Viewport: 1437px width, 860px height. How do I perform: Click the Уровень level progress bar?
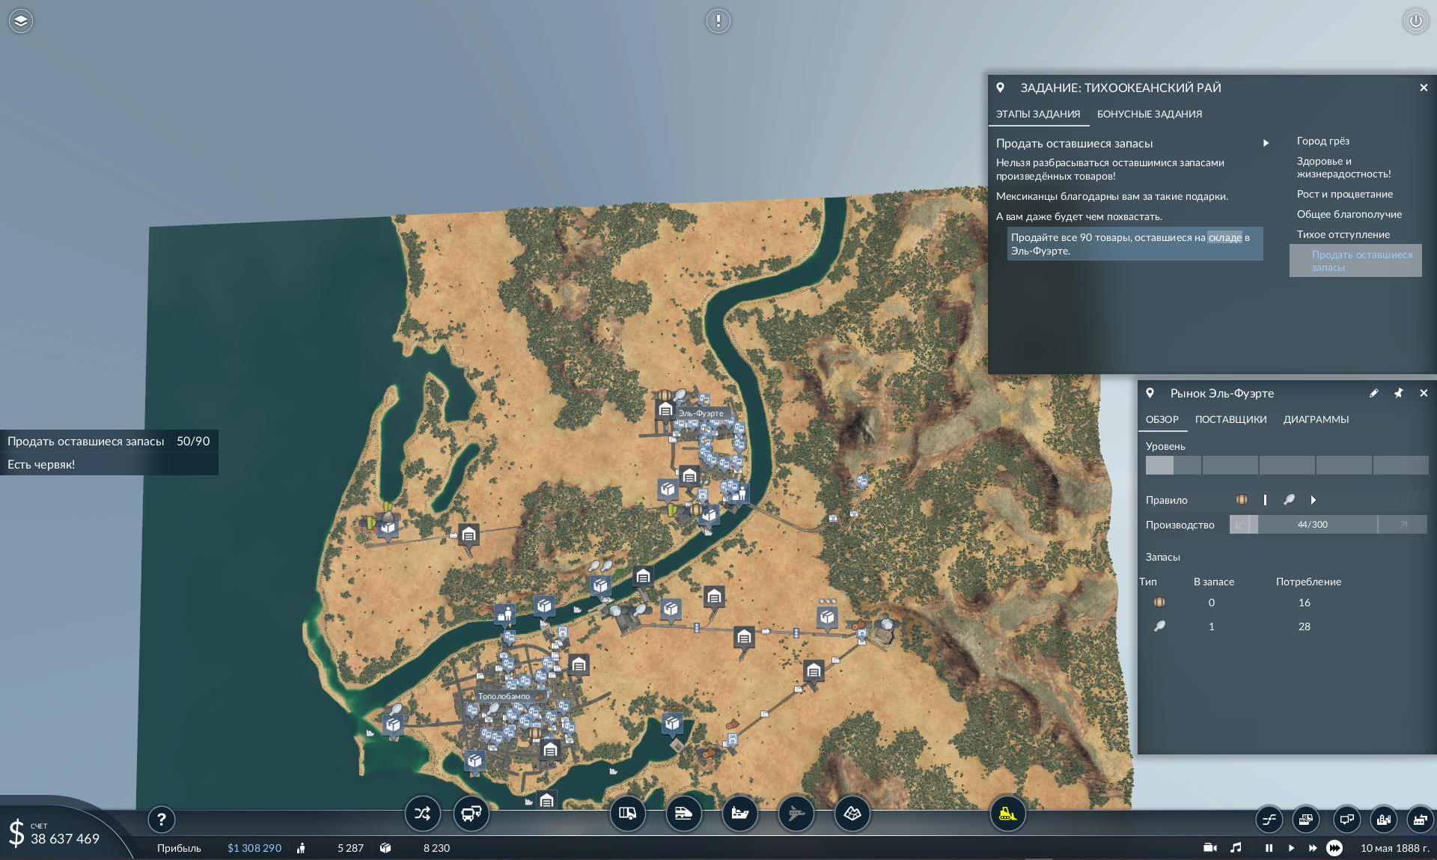(1287, 465)
